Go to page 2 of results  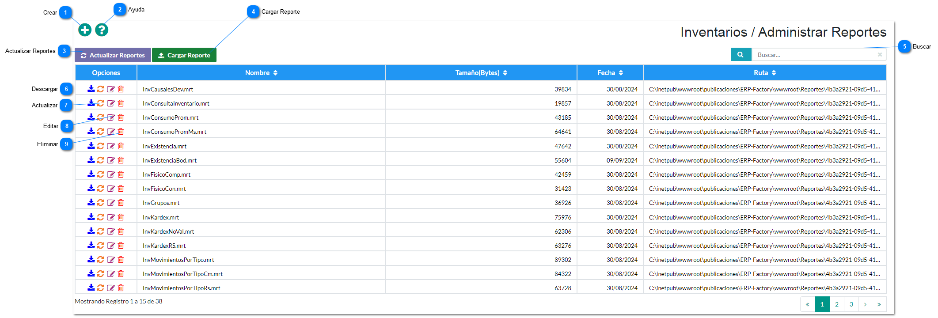(836, 304)
